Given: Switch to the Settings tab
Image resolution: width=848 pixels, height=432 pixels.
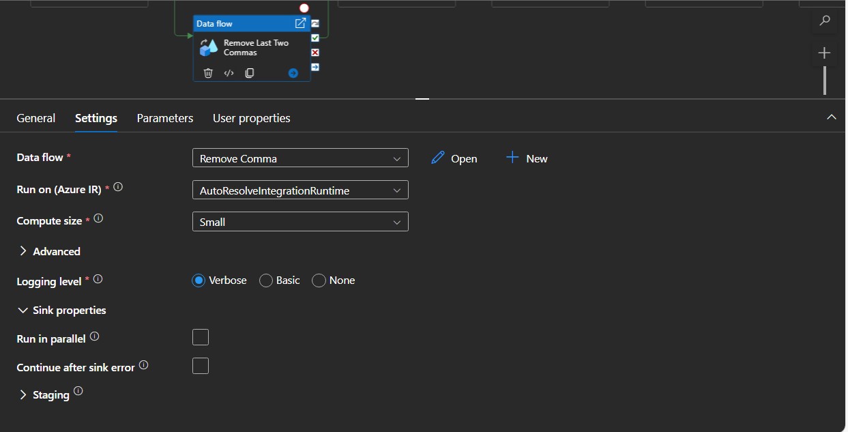Looking at the screenshot, I should (x=96, y=118).
